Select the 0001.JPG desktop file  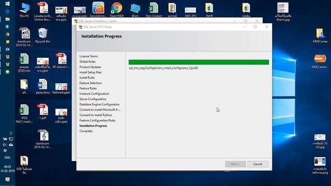tap(190, 12)
